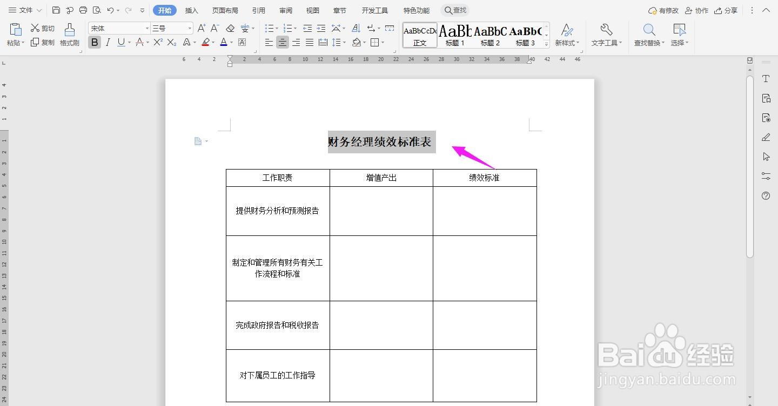778x406 pixels.
Task: Click the Paste clipboard icon
Action: (16, 30)
